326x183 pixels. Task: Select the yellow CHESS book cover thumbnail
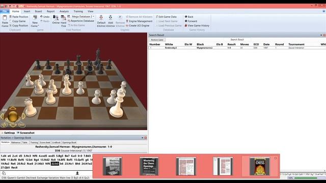tap(260, 166)
